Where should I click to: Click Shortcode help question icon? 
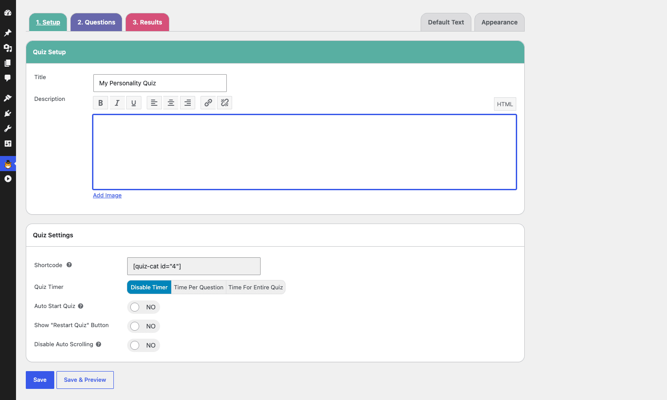pos(69,265)
